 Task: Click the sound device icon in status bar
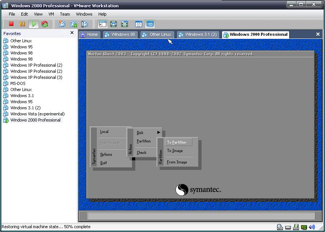tap(312, 227)
